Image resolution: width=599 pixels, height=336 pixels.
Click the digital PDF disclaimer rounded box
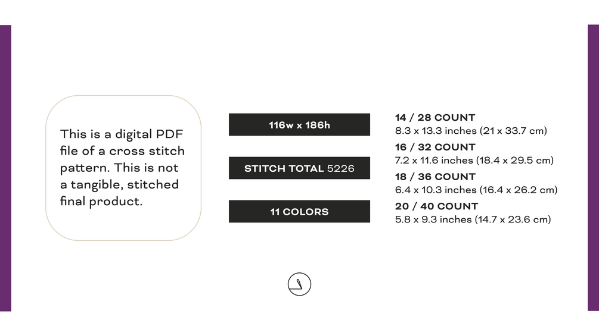tap(123, 168)
